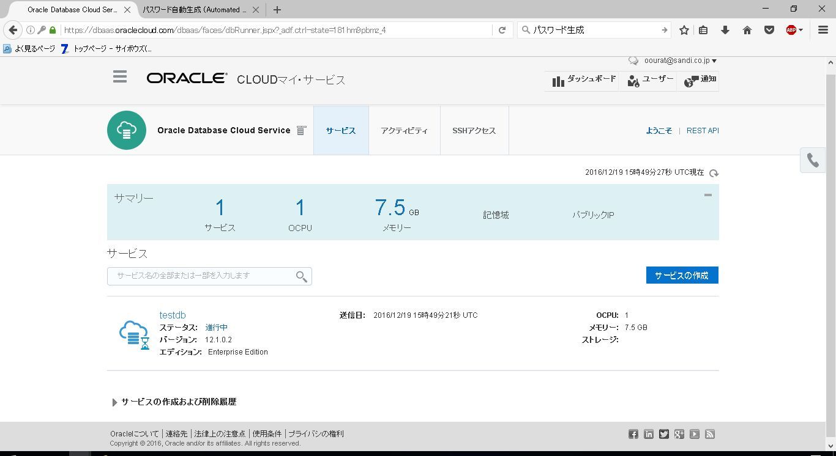836x456 pixels.
Task: Go to browser home page icon
Action: pyautogui.click(x=747, y=30)
